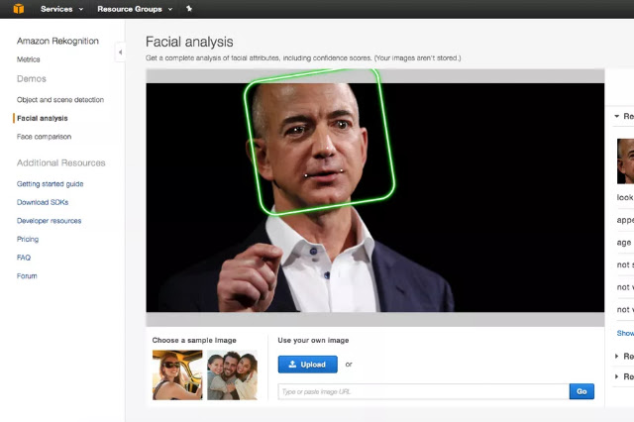634x422 pixels.
Task: Open the Resource Groups dropdown
Action: [x=135, y=9]
